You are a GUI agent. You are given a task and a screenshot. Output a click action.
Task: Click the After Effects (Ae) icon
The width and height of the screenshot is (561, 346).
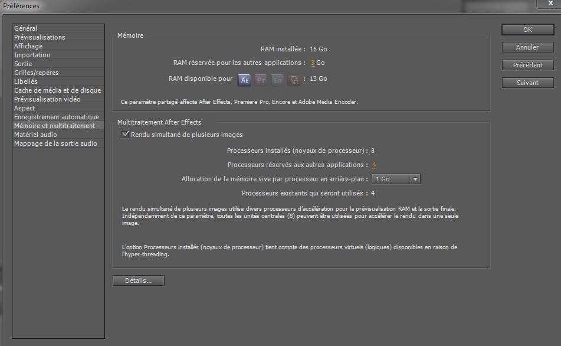(244, 80)
